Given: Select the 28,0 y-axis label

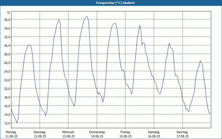Looking at the screenshot, I should point(7,54).
